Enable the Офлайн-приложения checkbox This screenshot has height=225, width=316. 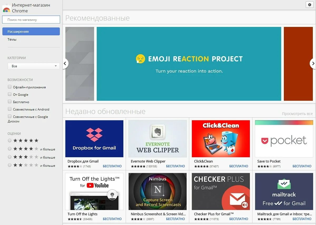point(9,87)
